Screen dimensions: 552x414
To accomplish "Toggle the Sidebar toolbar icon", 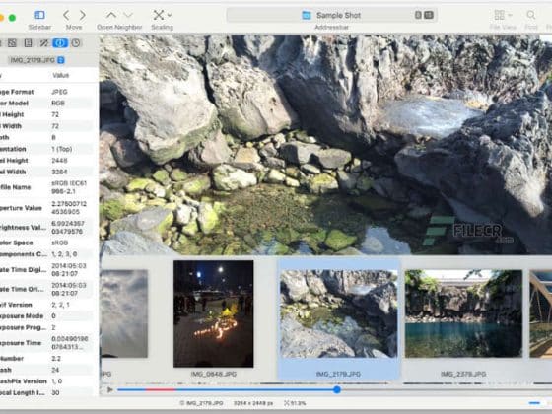I will point(39,15).
